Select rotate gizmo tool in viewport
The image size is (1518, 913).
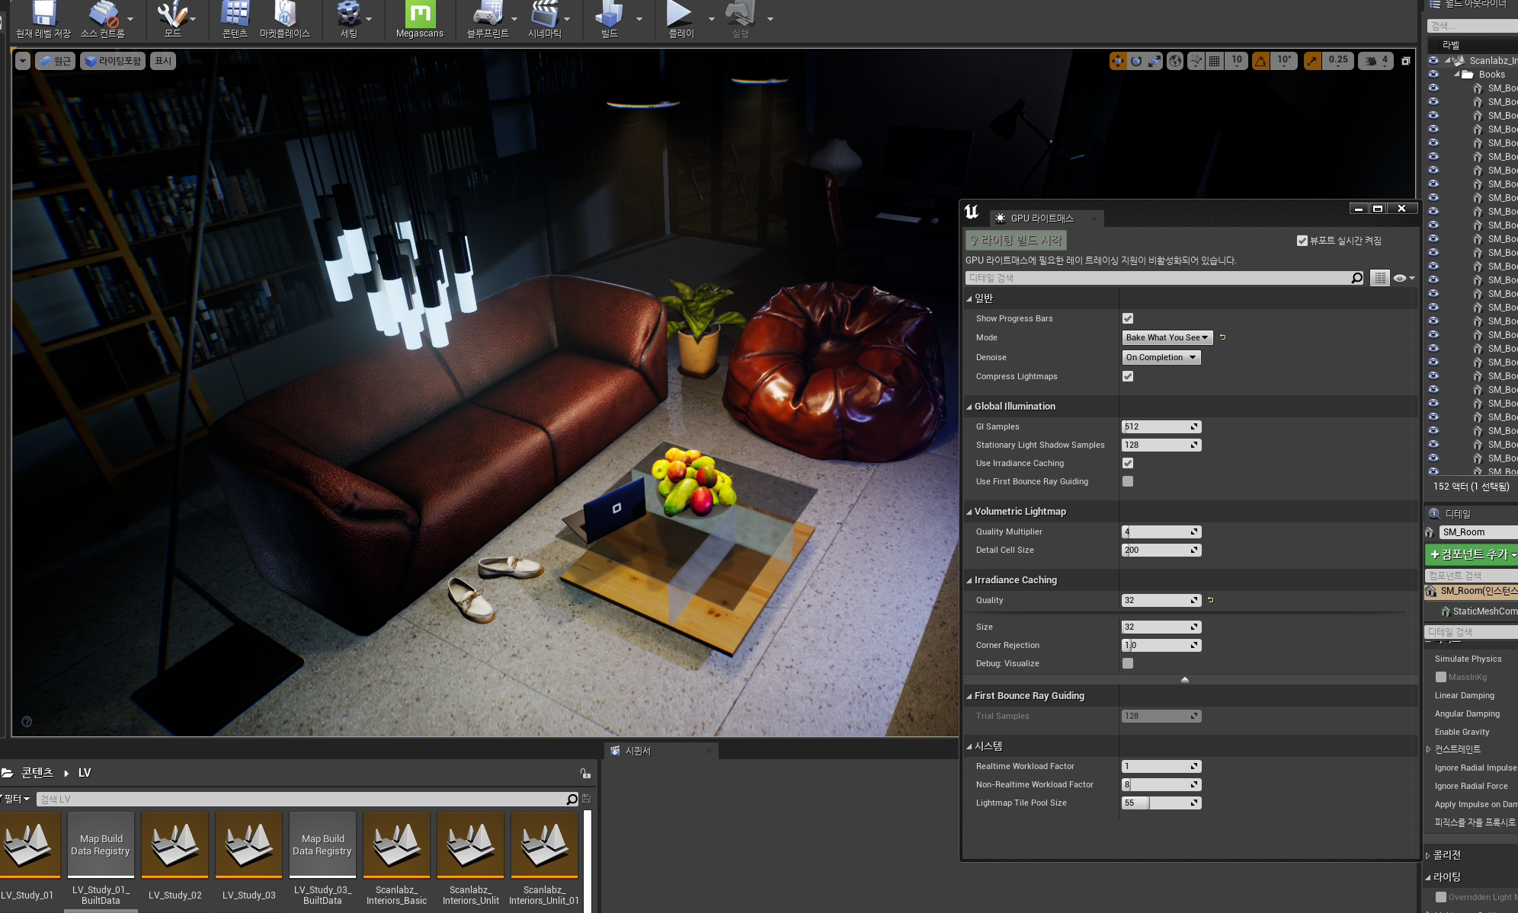click(x=1136, y=61)
